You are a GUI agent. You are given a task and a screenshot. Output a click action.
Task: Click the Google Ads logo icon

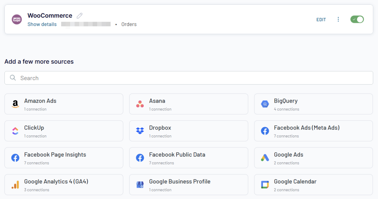(265, 158)
